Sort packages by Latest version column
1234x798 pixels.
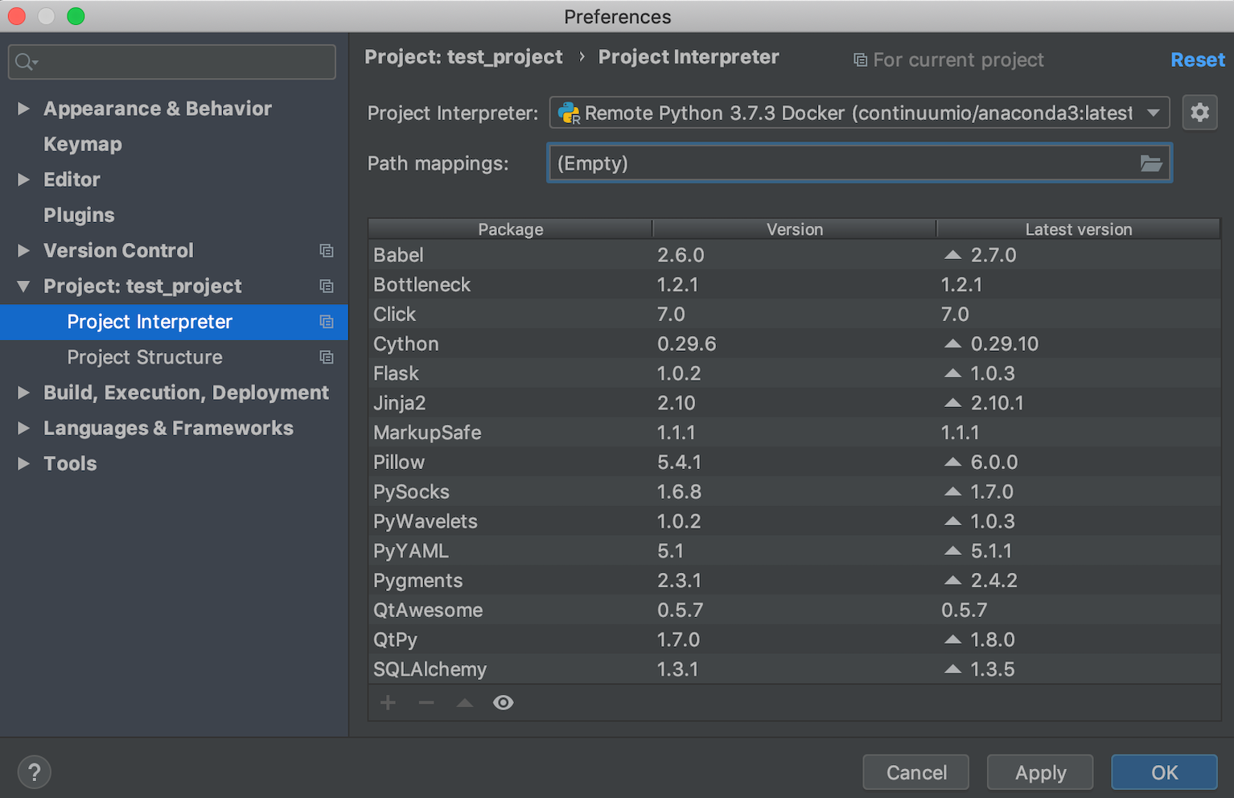point(1078,229)
